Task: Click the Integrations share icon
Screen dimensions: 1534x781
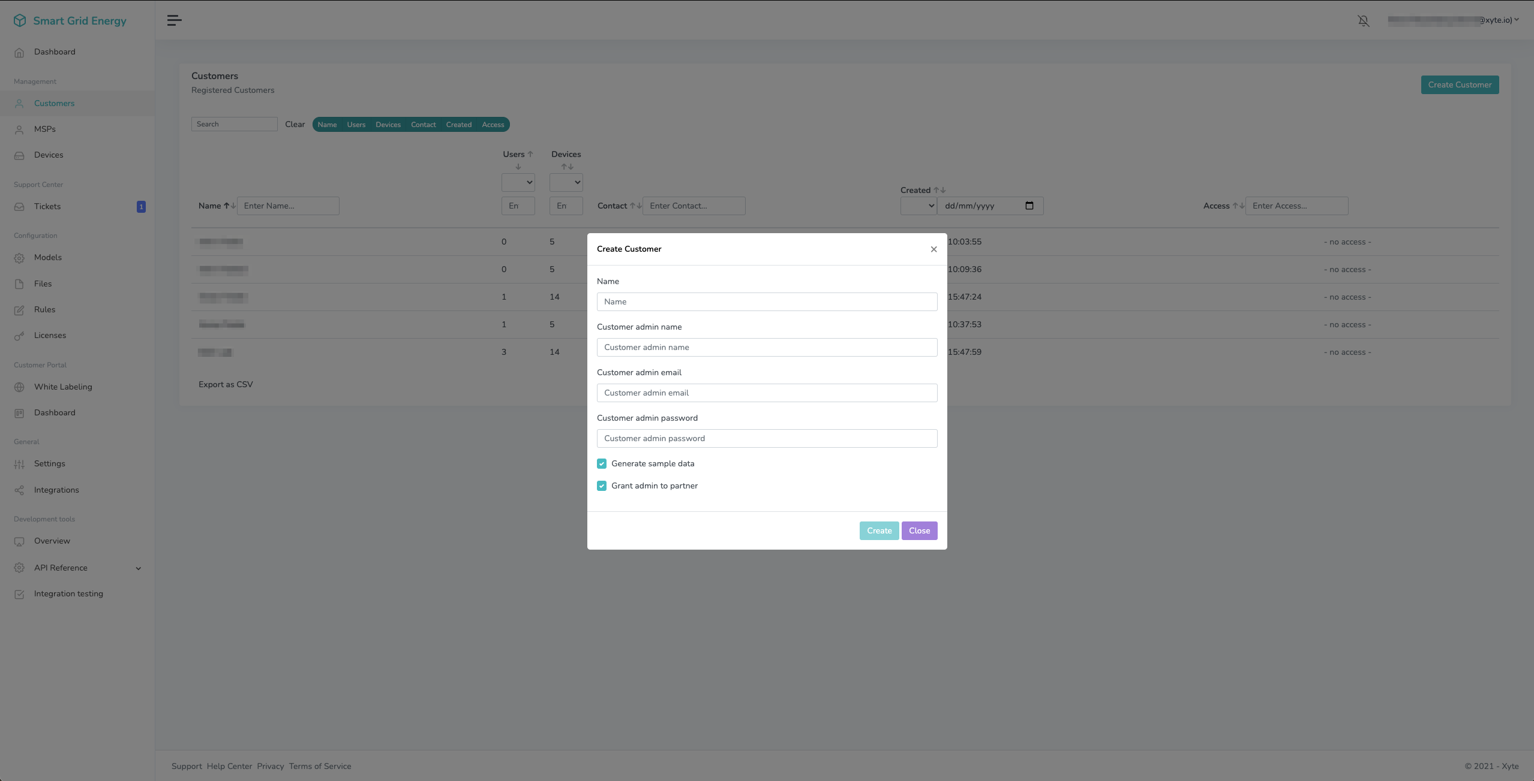Action: pyautogui.click(x=19, y=490)
